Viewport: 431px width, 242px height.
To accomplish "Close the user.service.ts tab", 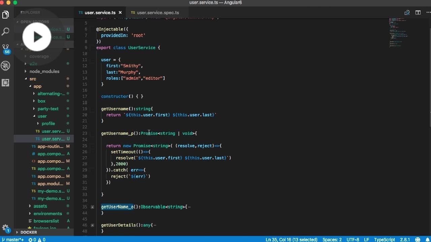I will [121, 13].
